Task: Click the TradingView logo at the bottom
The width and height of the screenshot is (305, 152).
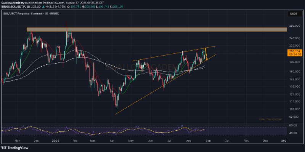Action: pos(15,148)
